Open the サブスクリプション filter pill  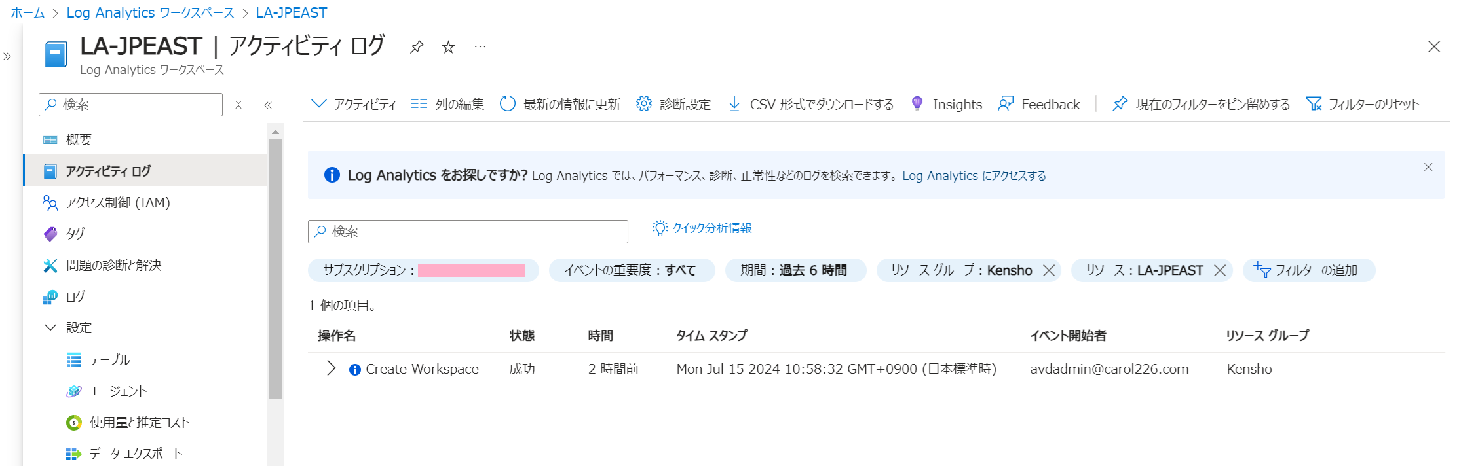coord(423,270)
